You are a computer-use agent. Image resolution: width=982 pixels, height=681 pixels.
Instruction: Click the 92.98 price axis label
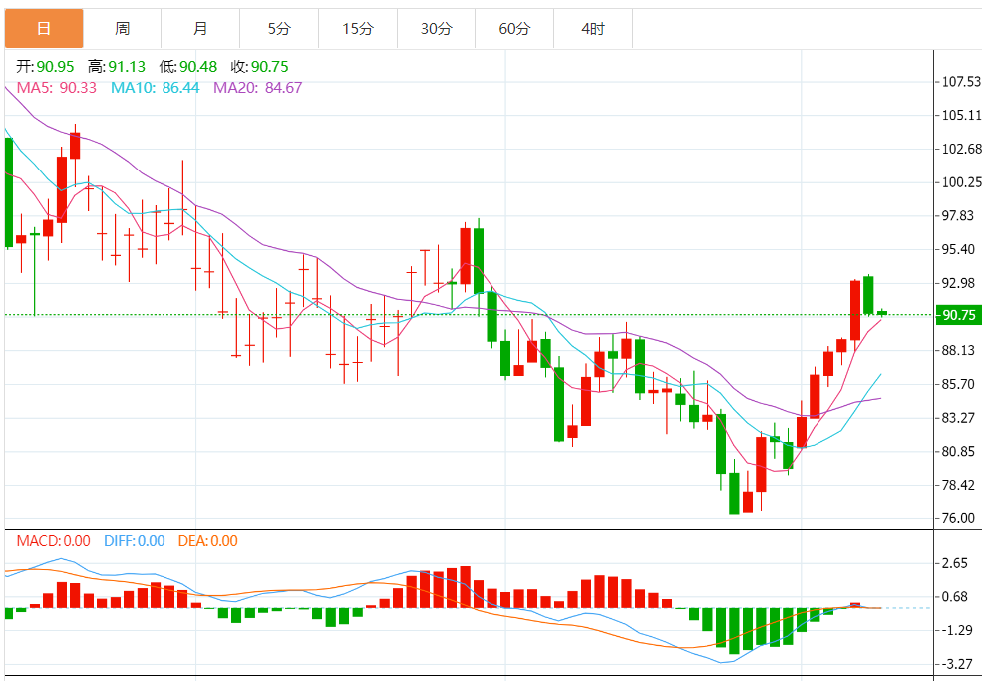pos(958,283)
